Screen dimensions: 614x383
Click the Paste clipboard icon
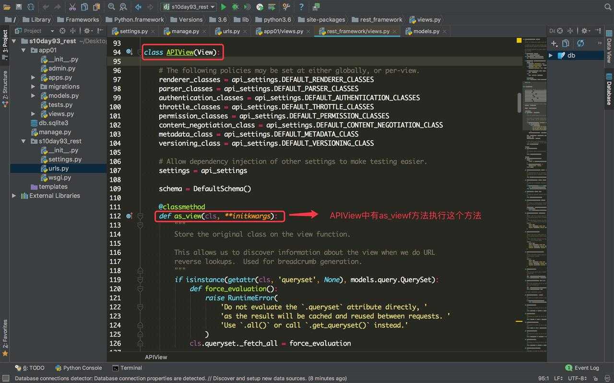[x=97, y=7]
